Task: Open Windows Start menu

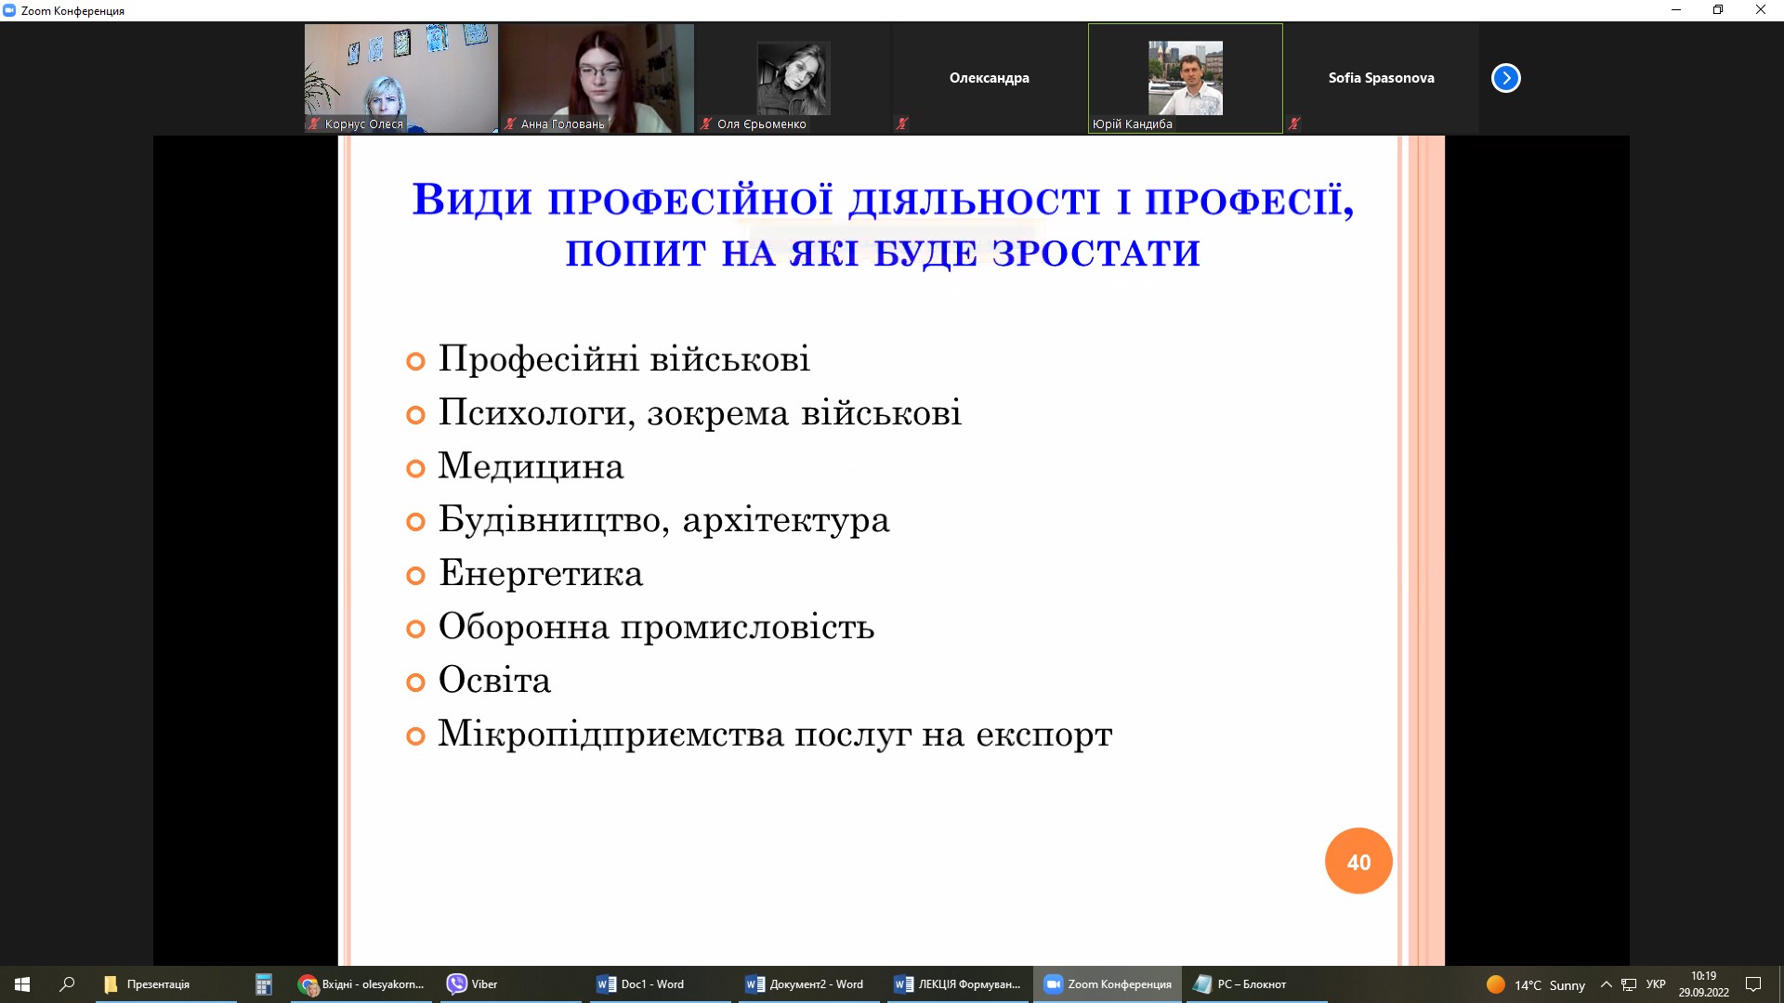Action: [x=22, y=984]
